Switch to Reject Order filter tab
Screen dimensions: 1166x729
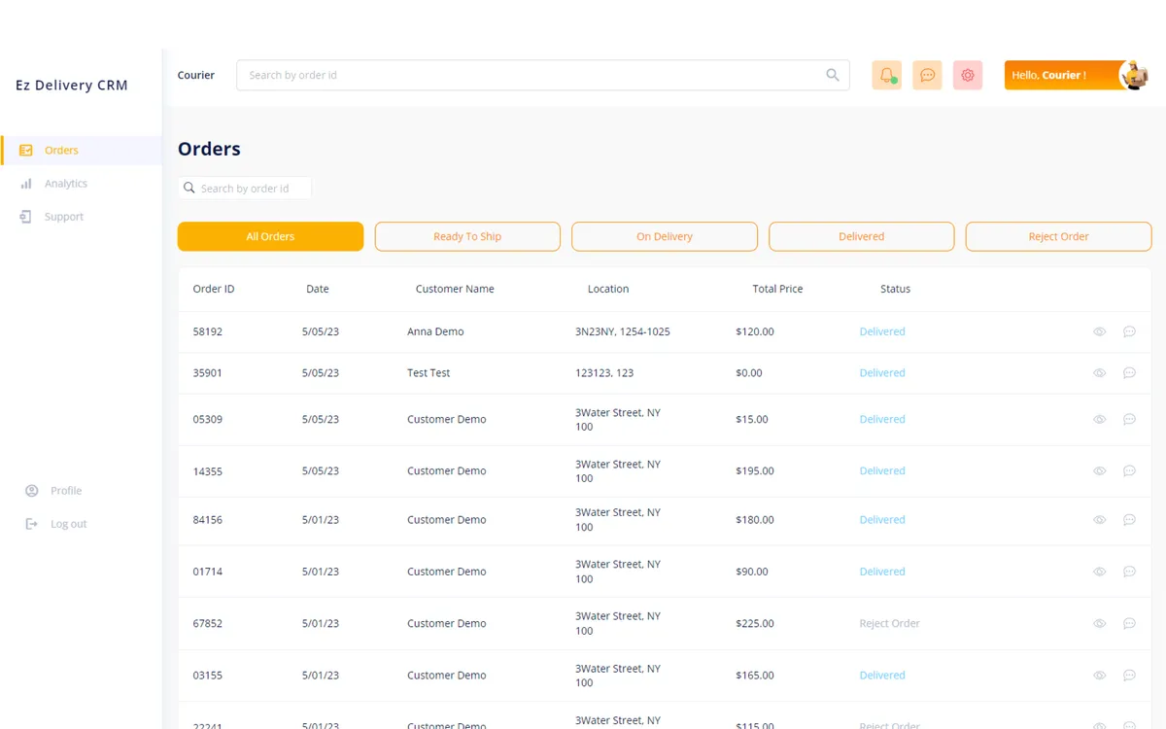coord(1058,236)
